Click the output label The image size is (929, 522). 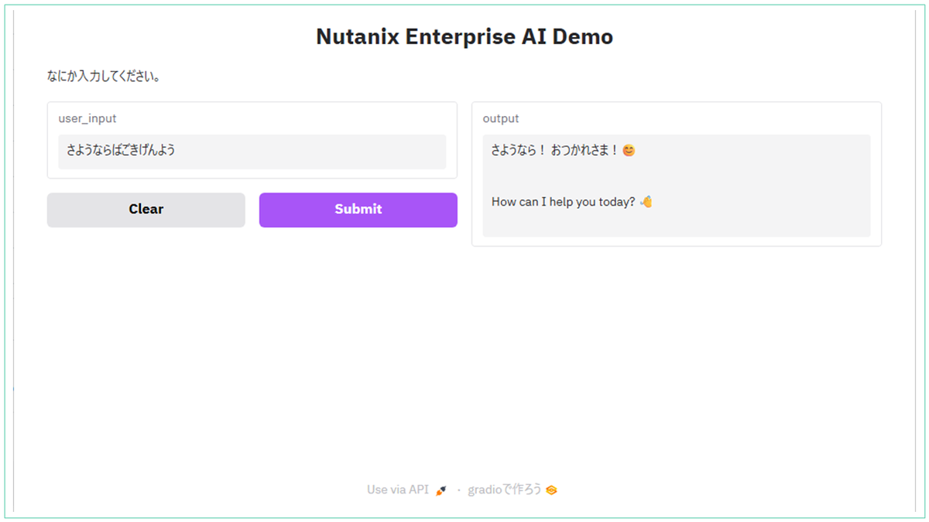pyautogui.click(x=501, y=118)
